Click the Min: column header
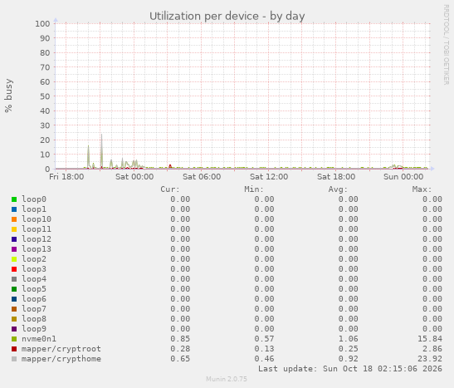The image size is (454, 388). [x=254, y=189]
